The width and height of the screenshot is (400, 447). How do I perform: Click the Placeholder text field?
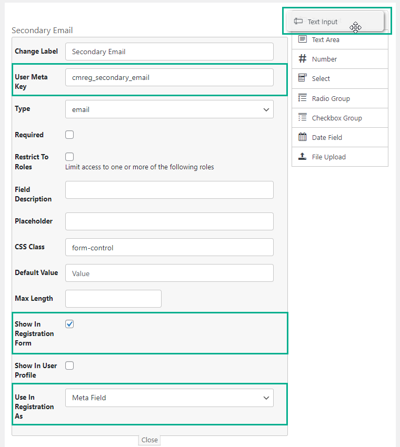(169, 221)
